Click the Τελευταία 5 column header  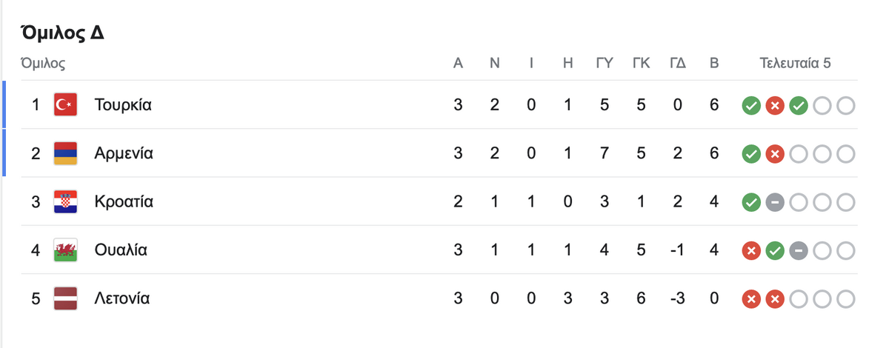(796, 64)
